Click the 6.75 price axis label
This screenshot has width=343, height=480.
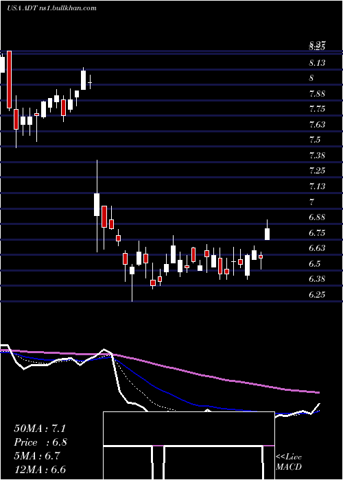pyautogui.click(x=317, y=233)
